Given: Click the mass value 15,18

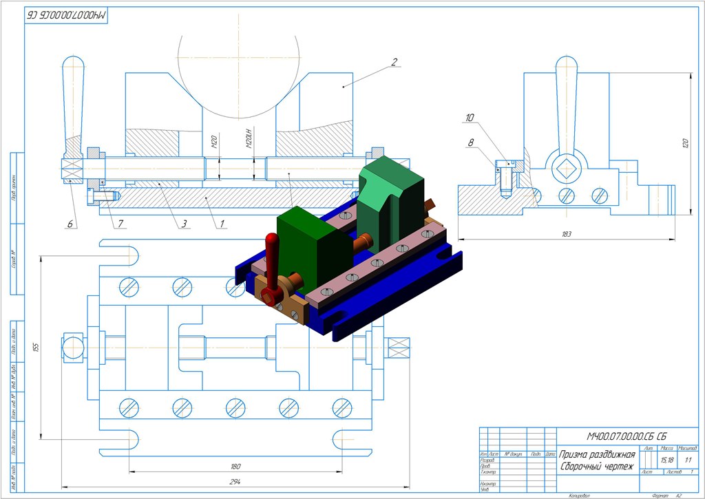Looking at the screenshot, I should coord(667,460).
